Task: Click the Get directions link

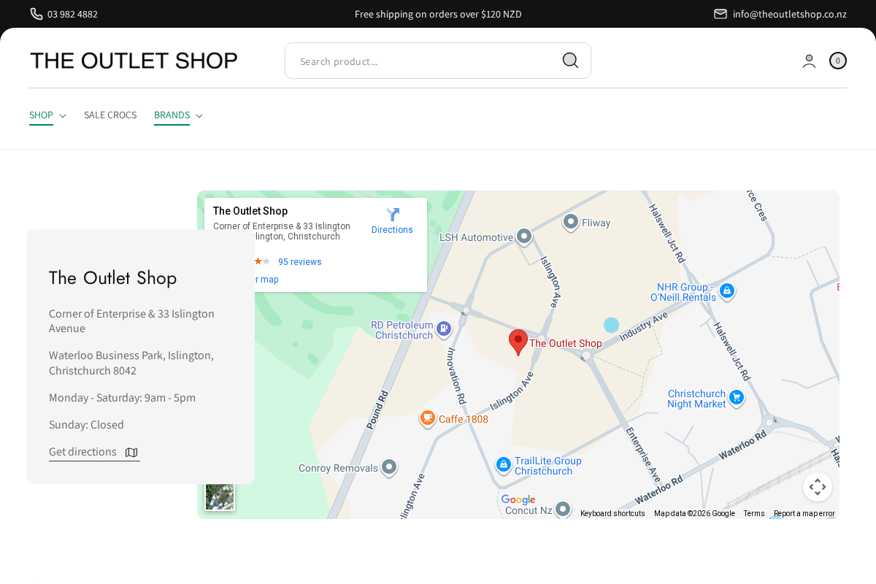Action: coord(82,451)
